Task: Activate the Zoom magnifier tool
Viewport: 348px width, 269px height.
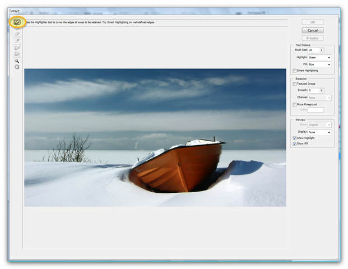Action: click(17, 61)
